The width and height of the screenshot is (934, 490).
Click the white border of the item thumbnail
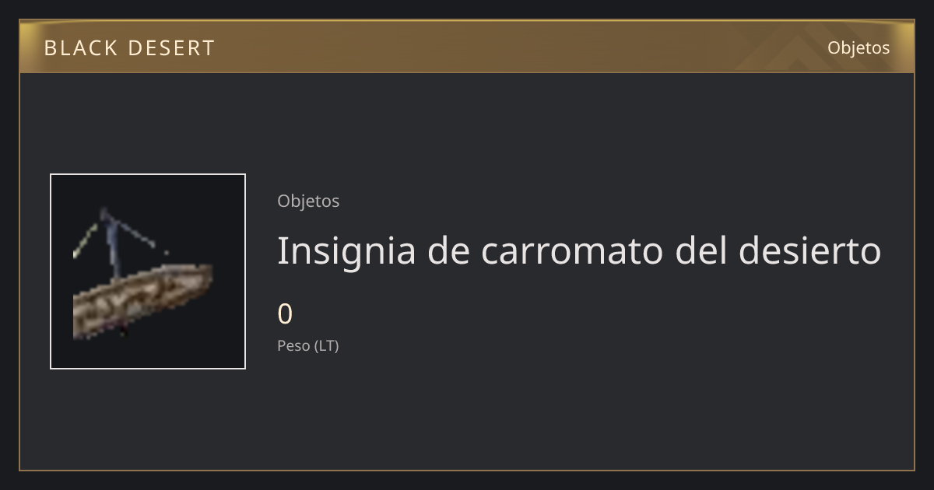point(148,174)
